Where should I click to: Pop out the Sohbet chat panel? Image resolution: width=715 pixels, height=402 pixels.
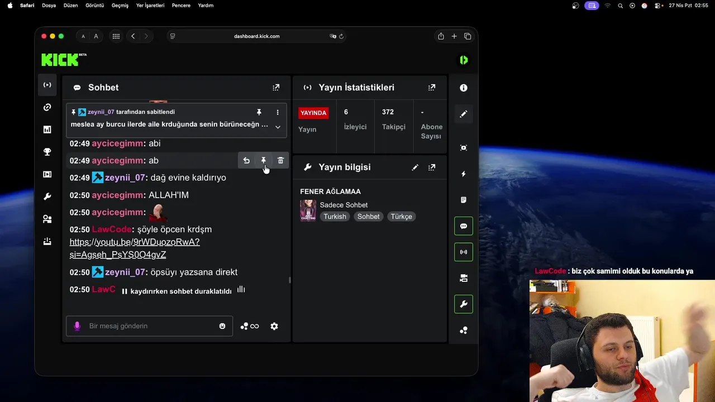click(276, 88)
